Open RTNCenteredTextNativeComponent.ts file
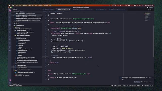The width and height of the screenshot is (162, 91). [x=26, y=72]
